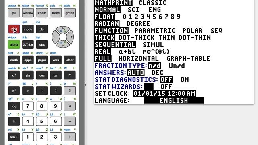Select ENG notation on mode screen

[155, 10]
